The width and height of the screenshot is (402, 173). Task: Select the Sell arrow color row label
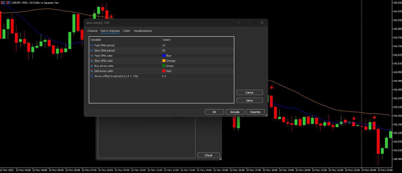click(x=104, y=71)
